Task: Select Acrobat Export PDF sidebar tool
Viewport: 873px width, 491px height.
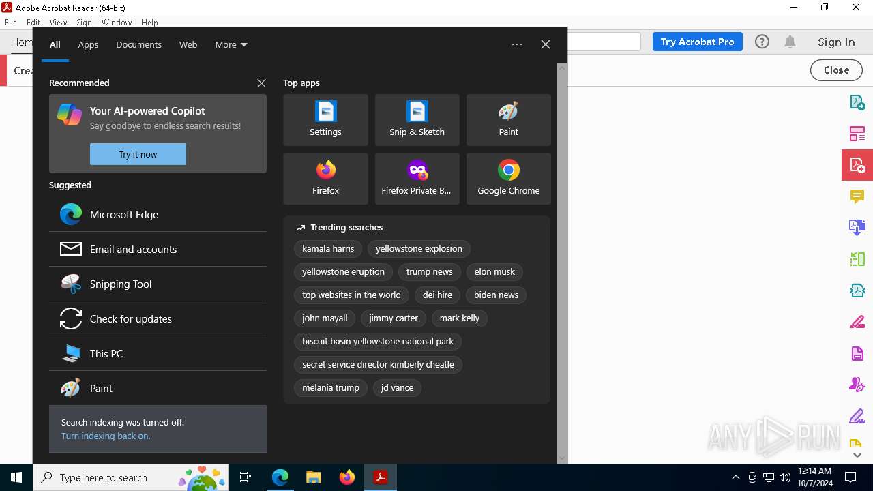Action: tap(857, 103)
